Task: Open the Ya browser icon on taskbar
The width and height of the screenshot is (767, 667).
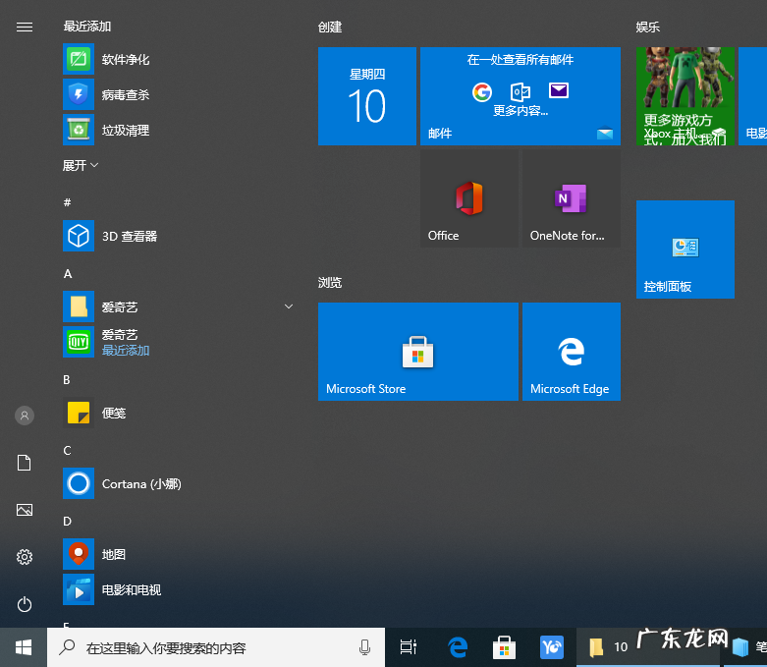Action: tap(552, 647)
